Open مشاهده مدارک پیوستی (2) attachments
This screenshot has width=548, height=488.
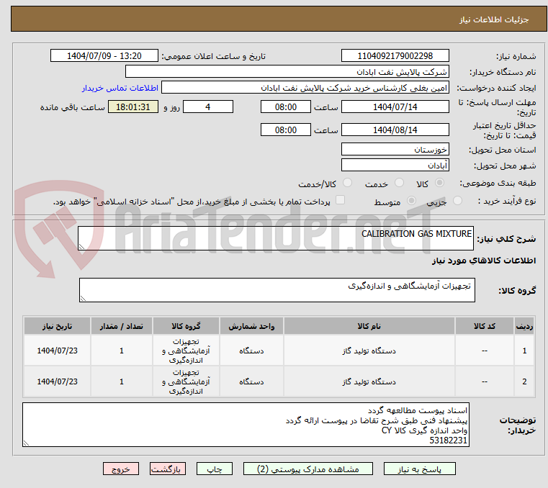[308, 469]
